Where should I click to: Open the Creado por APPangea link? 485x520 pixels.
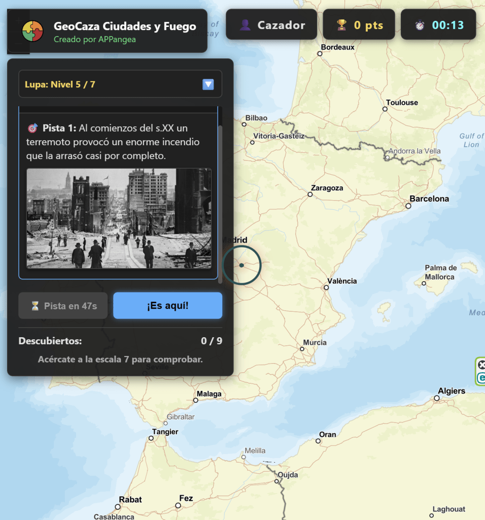[95, 39]
